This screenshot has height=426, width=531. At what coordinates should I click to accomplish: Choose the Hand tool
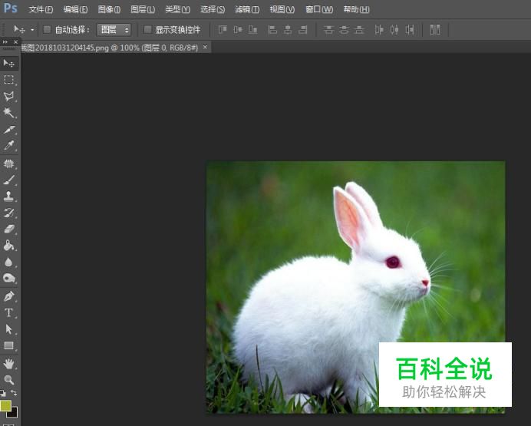click(9, 363)
